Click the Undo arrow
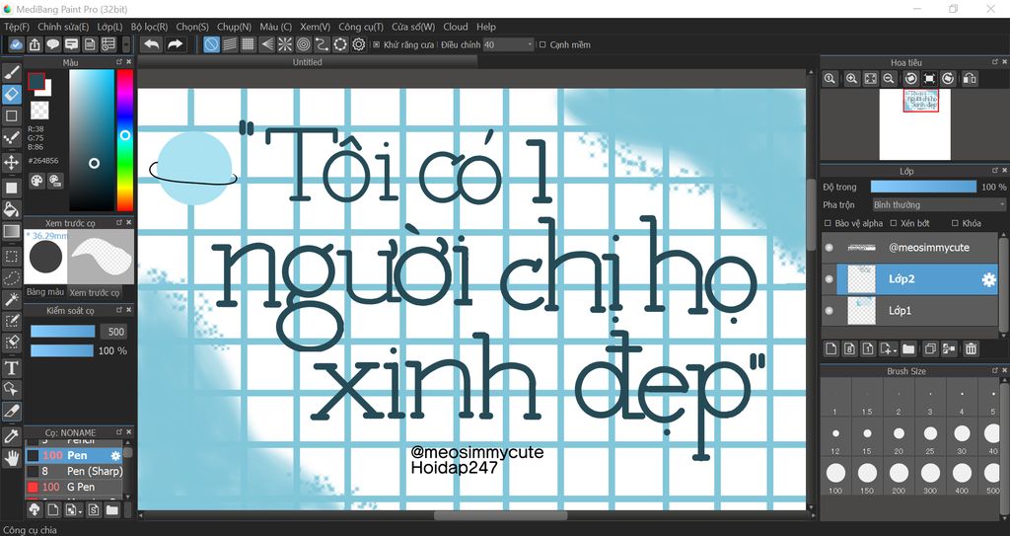The image size is (1010, 536). coord(151,44)
